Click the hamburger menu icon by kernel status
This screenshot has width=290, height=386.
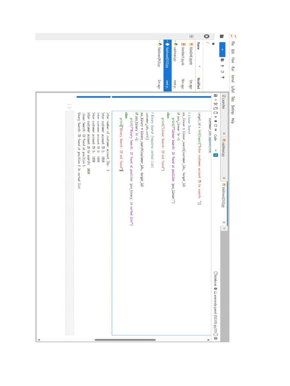click(216, 339)
